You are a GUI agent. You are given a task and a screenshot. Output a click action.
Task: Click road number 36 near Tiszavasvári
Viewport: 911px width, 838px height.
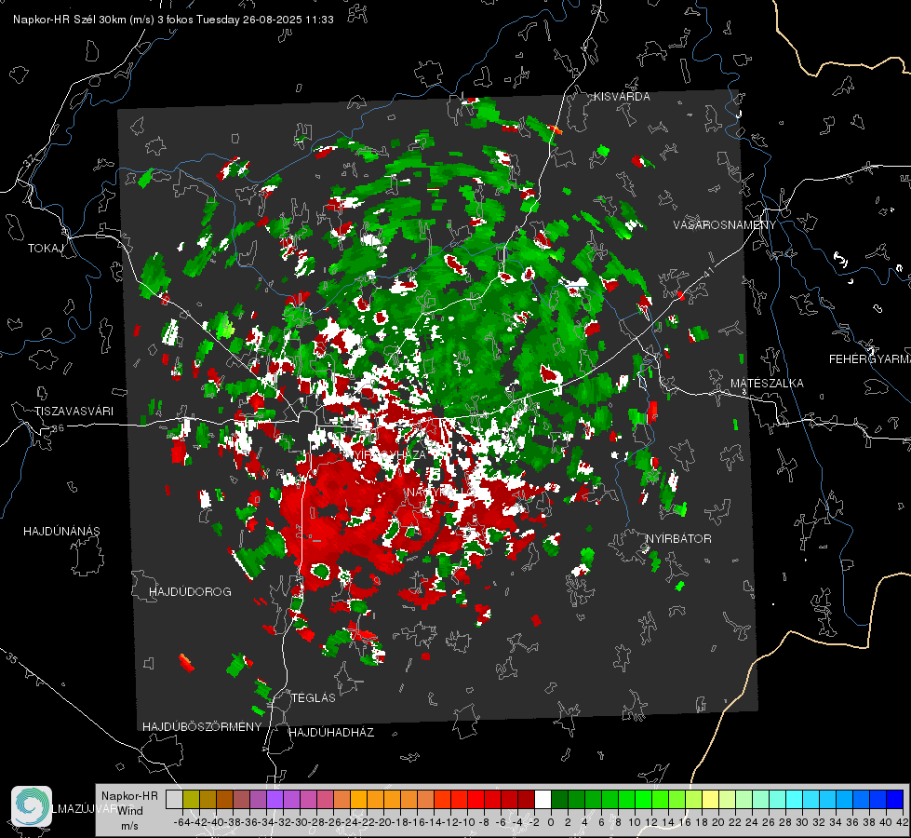pos(58,428)
